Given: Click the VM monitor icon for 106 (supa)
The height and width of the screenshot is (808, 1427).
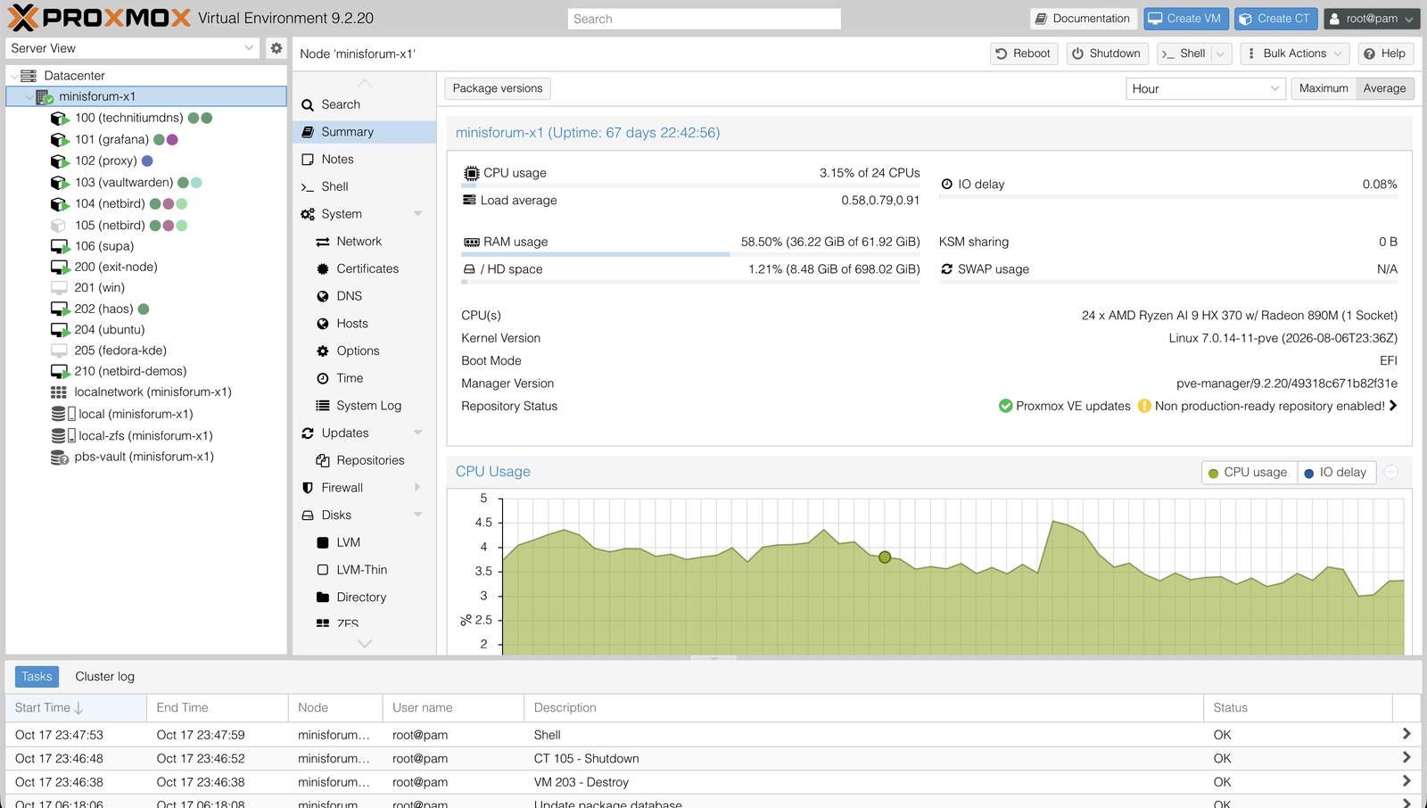Looking at the screenshot, I should [60, 246].
